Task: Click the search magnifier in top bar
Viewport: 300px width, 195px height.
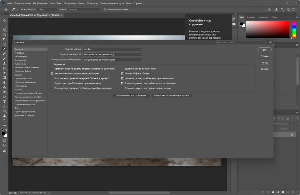Action: 282,9
